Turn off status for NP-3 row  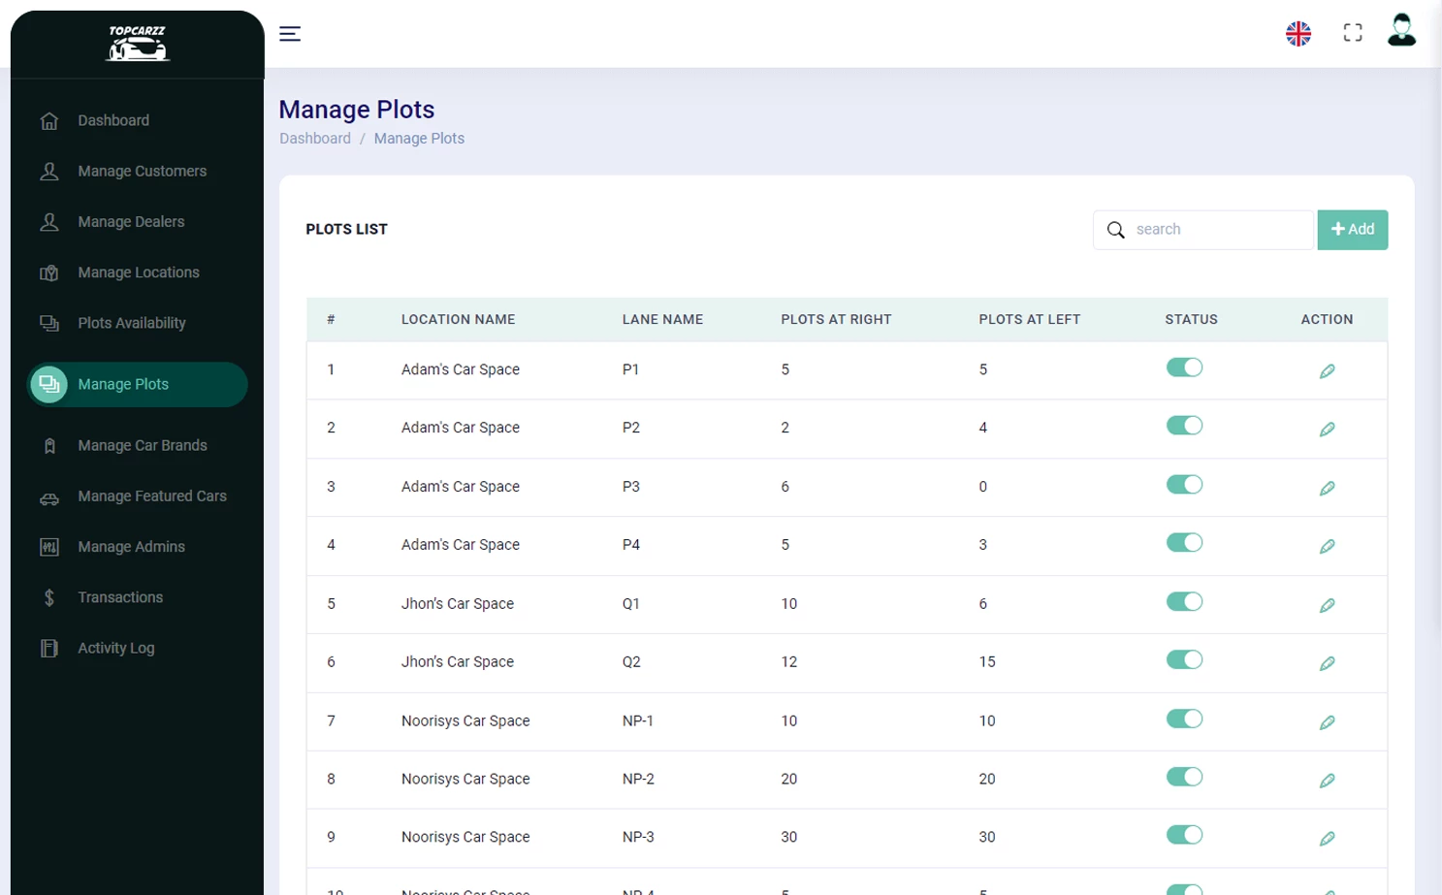point(1184,835)
